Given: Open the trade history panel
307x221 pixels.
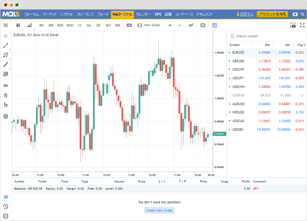Looking at the screenshot, I should click(x=6, y=207).
